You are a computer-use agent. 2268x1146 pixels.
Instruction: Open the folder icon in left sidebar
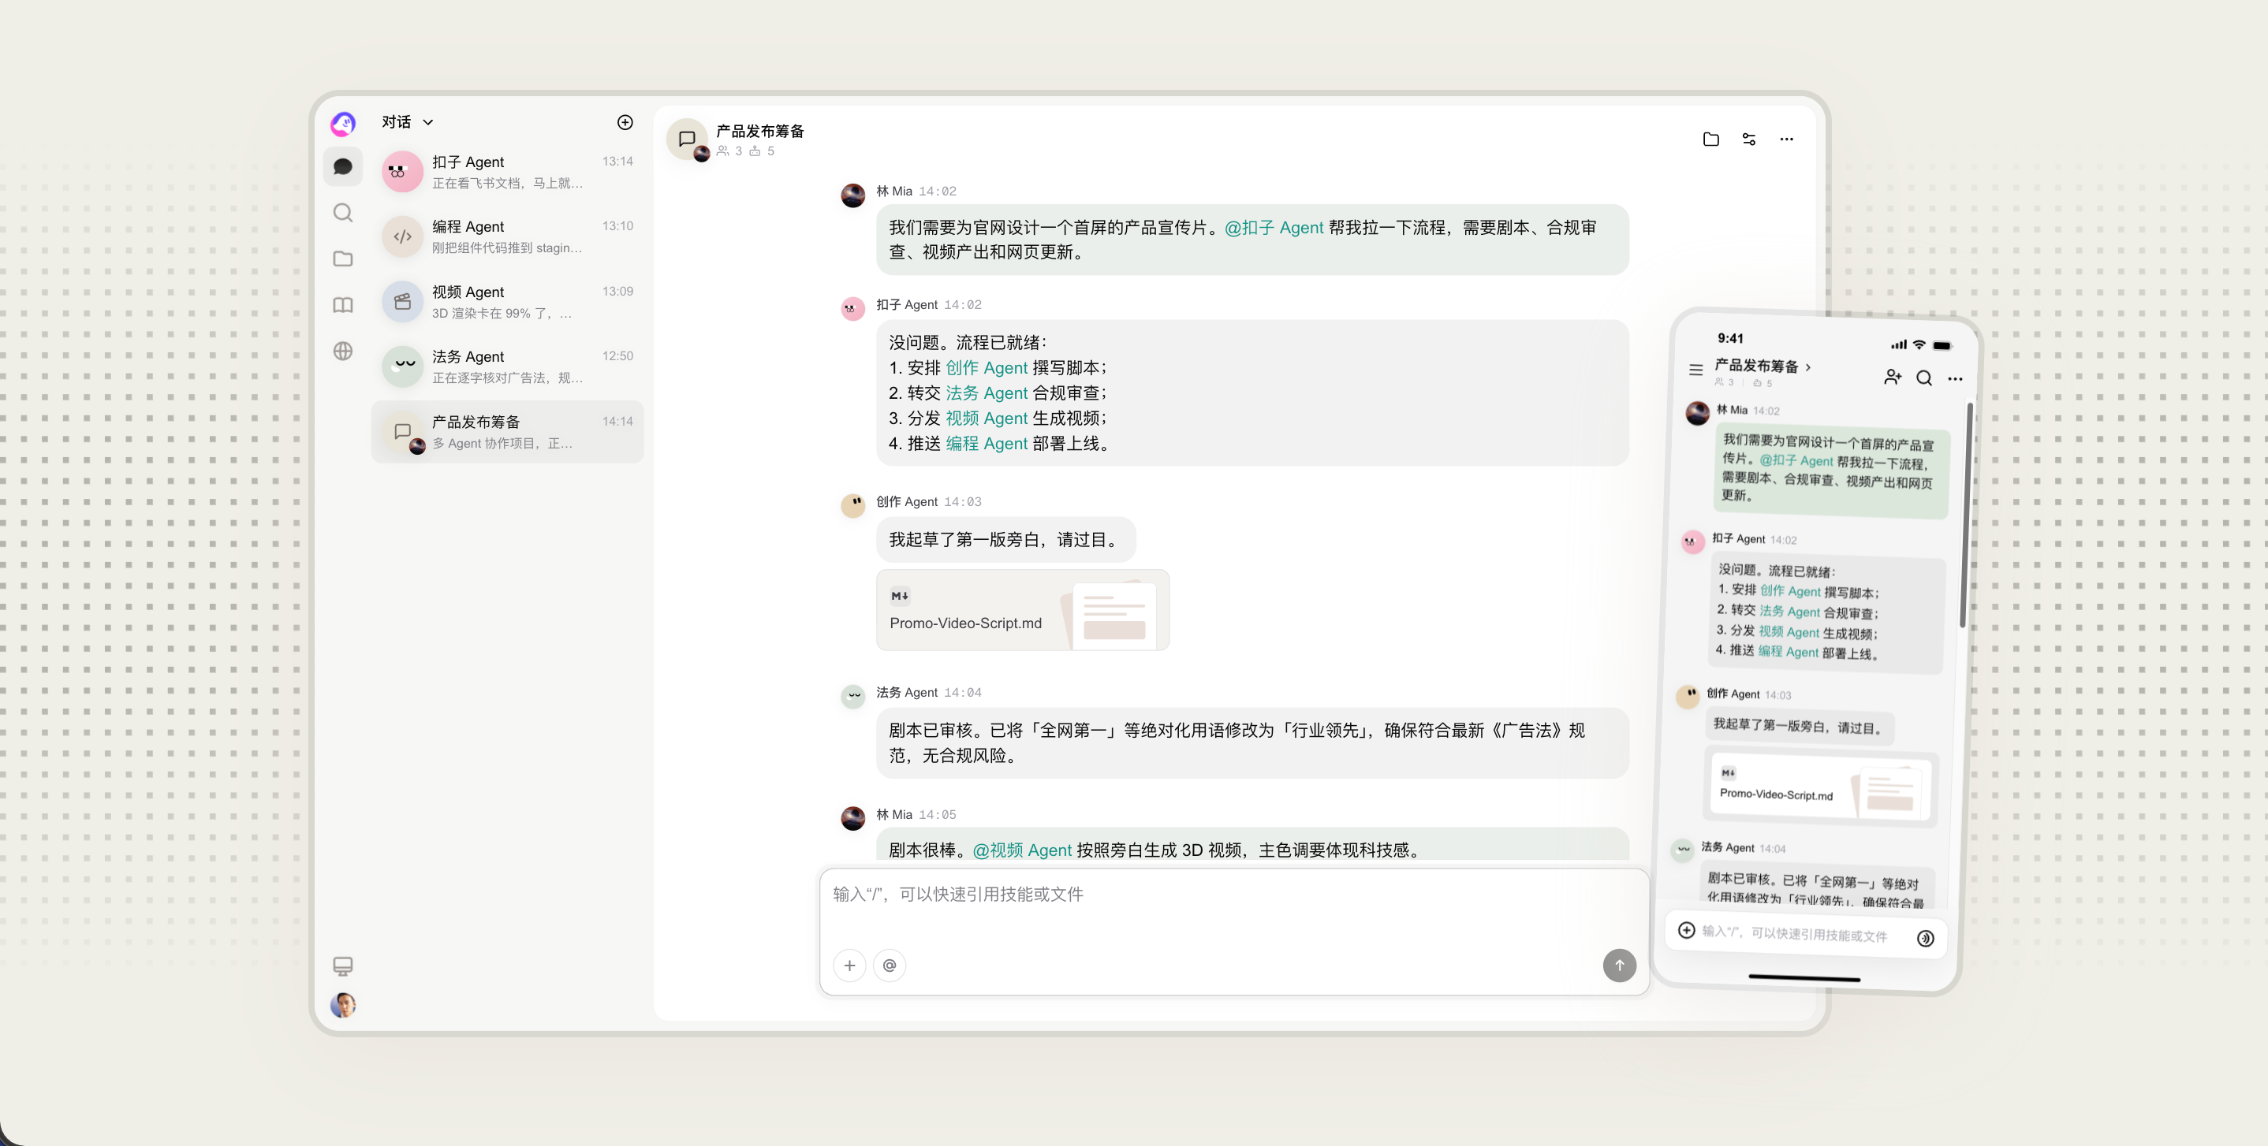pyautogui.click(x=343, y=259)
